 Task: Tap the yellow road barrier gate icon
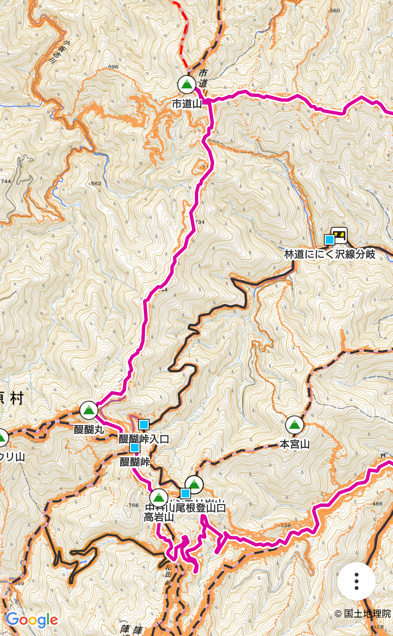(x=339, y=235)
